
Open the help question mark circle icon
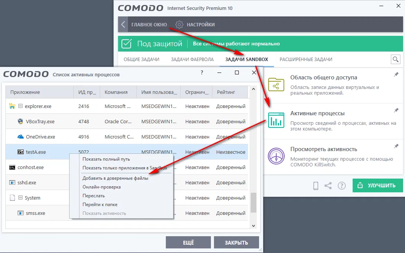[342, 185]
